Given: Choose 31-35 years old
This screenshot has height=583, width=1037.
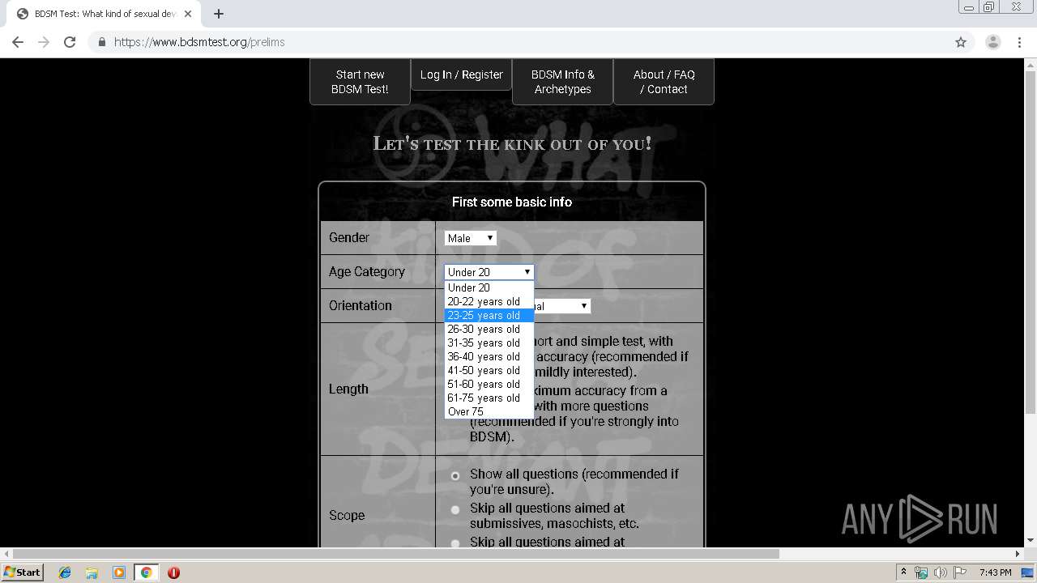Looking at the screenshot, I should point(489,343).
